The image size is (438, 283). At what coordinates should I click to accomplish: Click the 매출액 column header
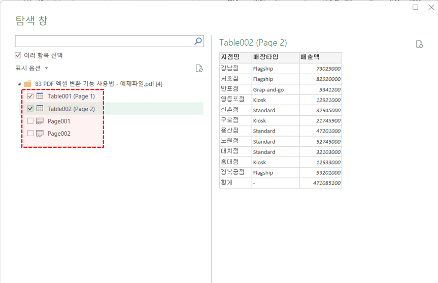[x=320, y=57]
